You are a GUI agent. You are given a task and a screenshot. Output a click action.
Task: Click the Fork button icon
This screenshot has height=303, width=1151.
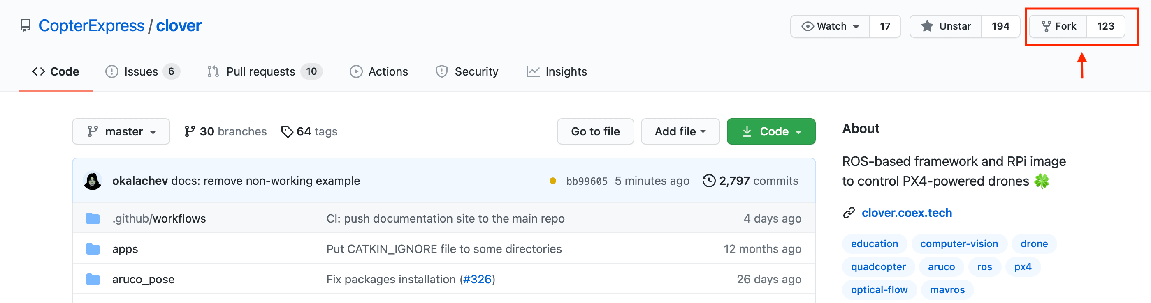pos(1046,26)
